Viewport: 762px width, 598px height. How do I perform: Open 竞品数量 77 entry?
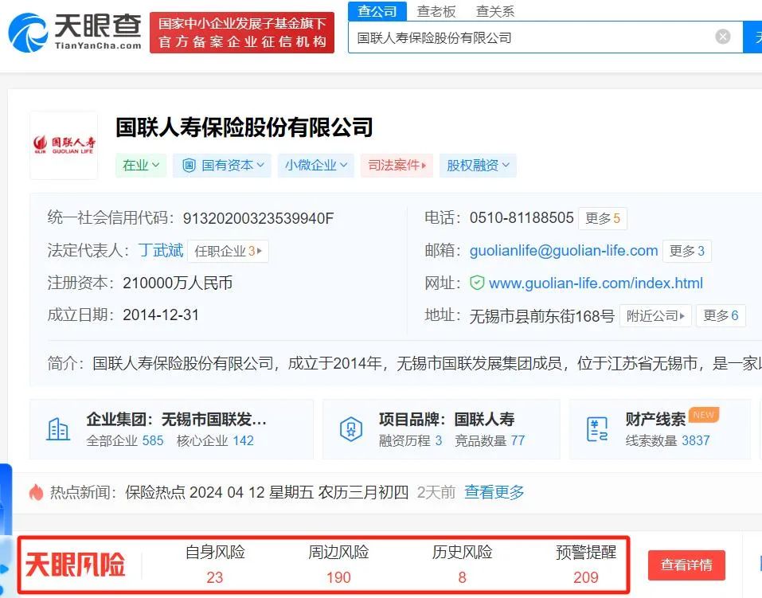pyautogui.click(x=490, y=440)
